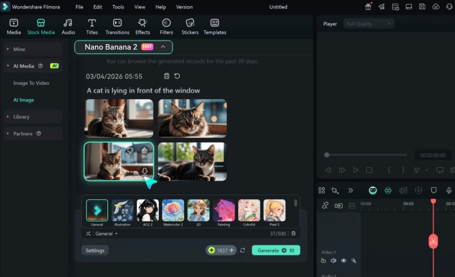Open the Stickers tab
455x277 pixels.
click(x=190, y=27)
